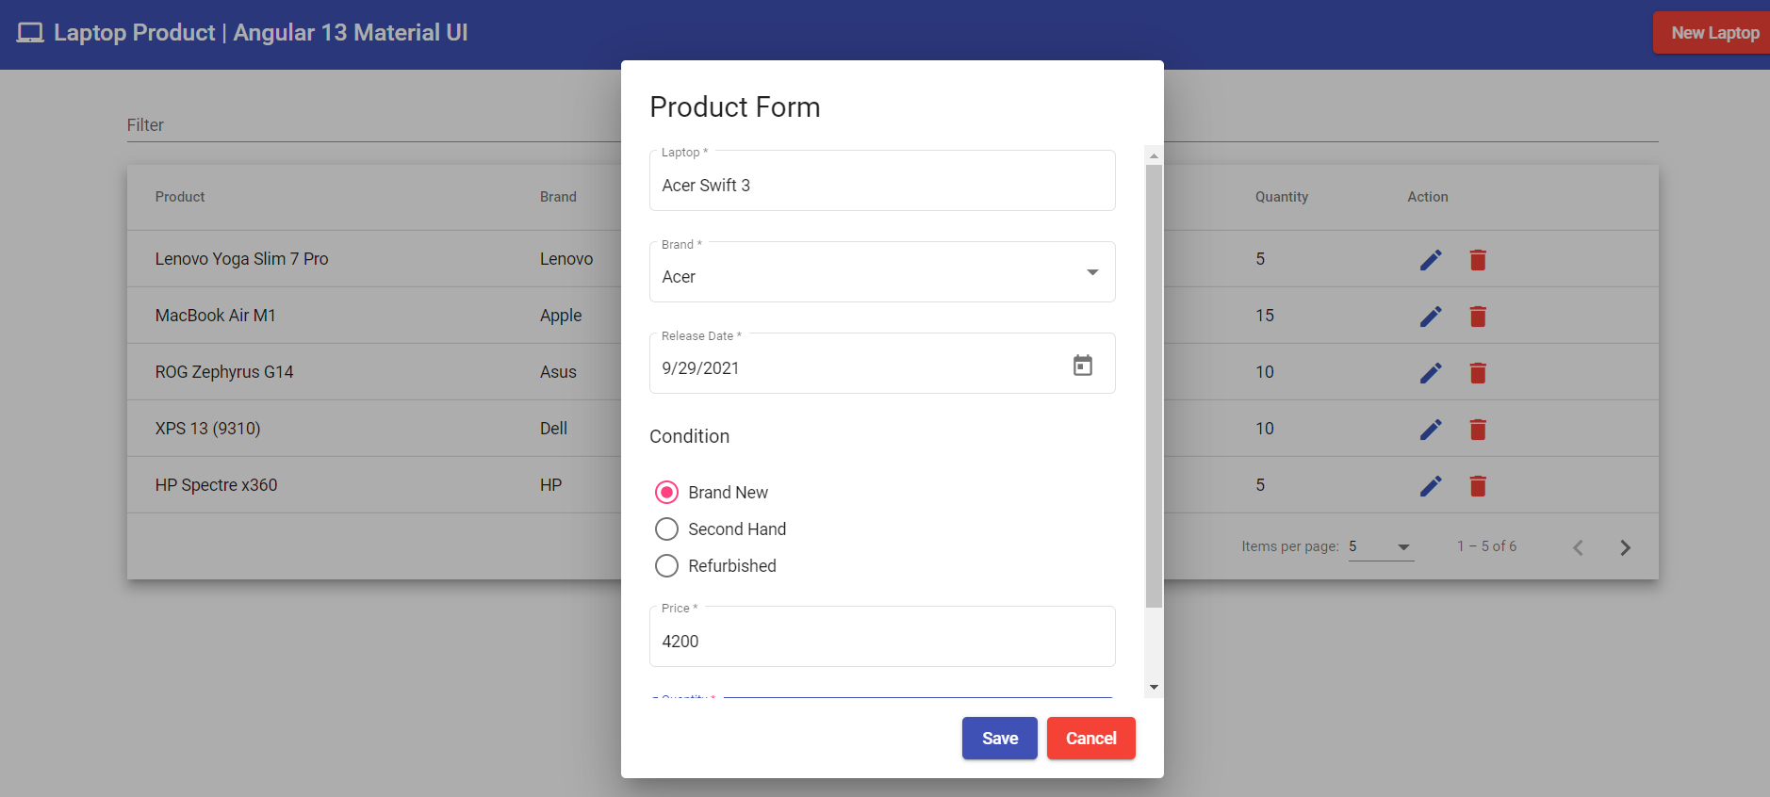Edit the MacBook Air M1 row

[1431, 317]
